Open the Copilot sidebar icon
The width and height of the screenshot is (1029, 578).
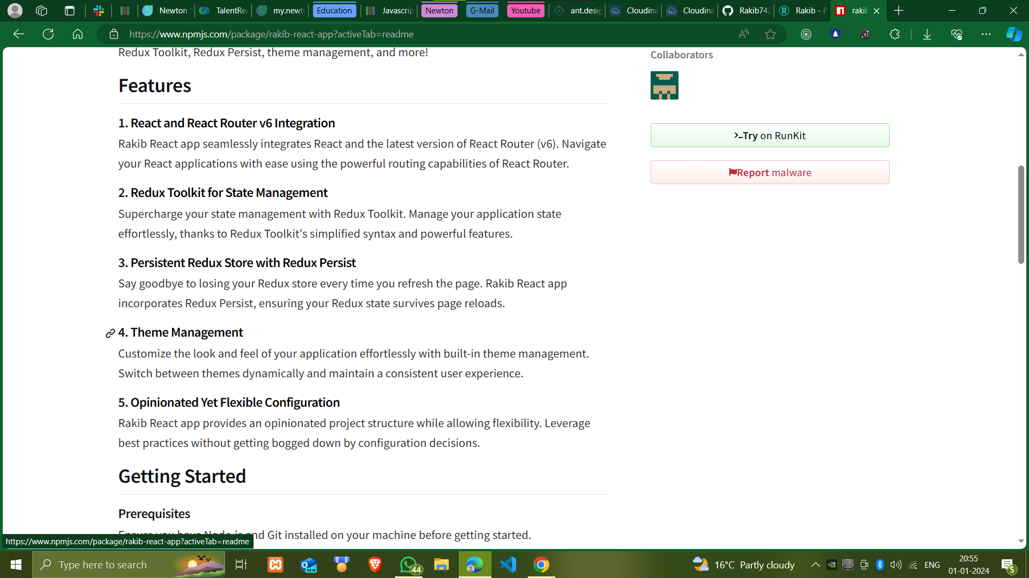pos(1014,34)
